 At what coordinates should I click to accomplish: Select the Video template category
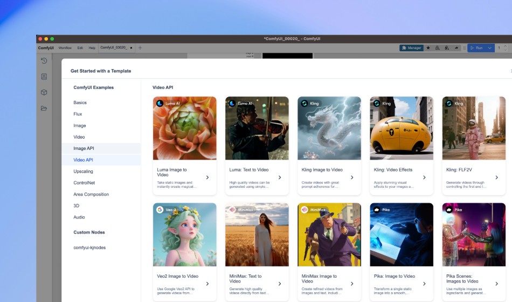(x=101, y=137)
